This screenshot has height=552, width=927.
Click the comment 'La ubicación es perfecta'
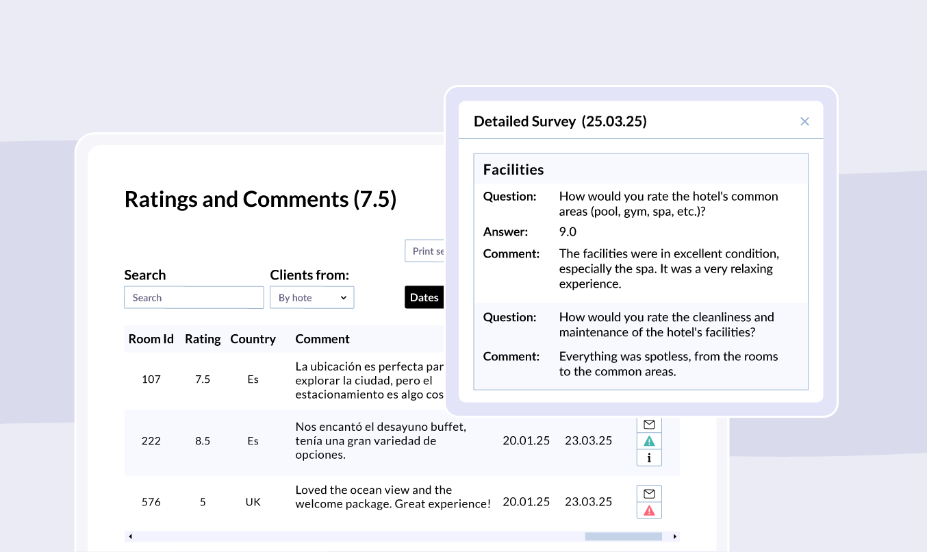coord(370,380)
